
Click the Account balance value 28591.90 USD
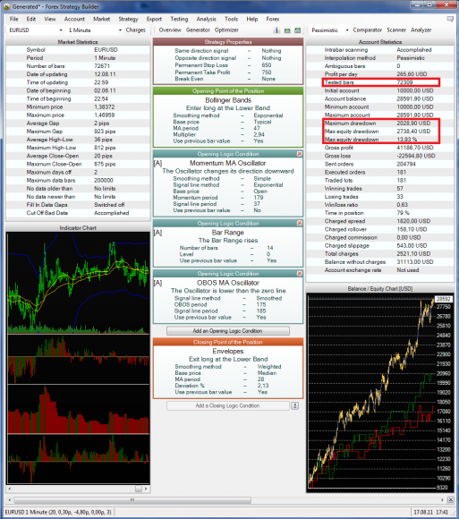[415, 98]
